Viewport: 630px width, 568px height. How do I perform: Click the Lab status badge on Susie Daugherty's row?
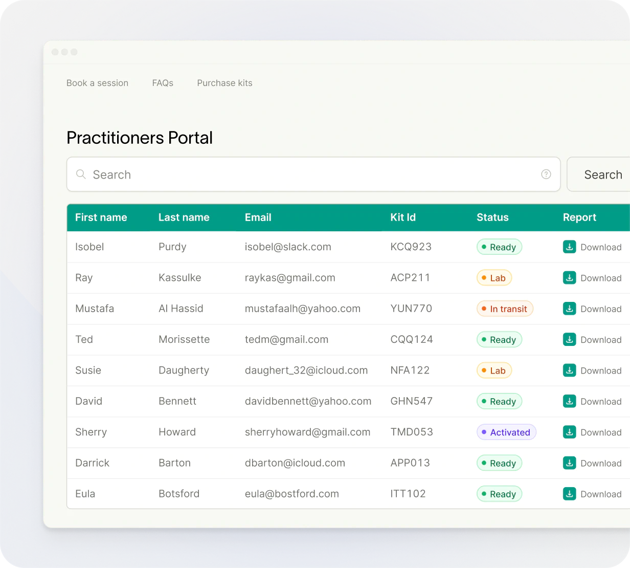(494, 370)
